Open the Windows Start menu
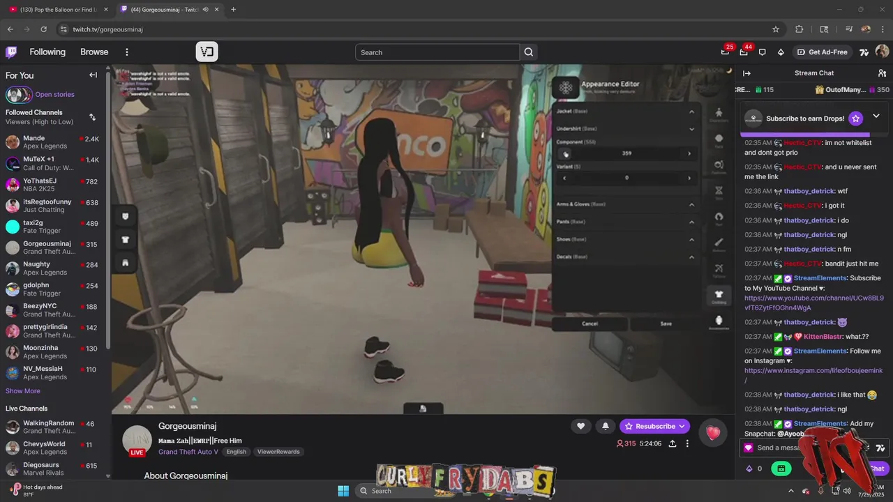Viewport: 893px width, 502px height. [x=343, y=491]
